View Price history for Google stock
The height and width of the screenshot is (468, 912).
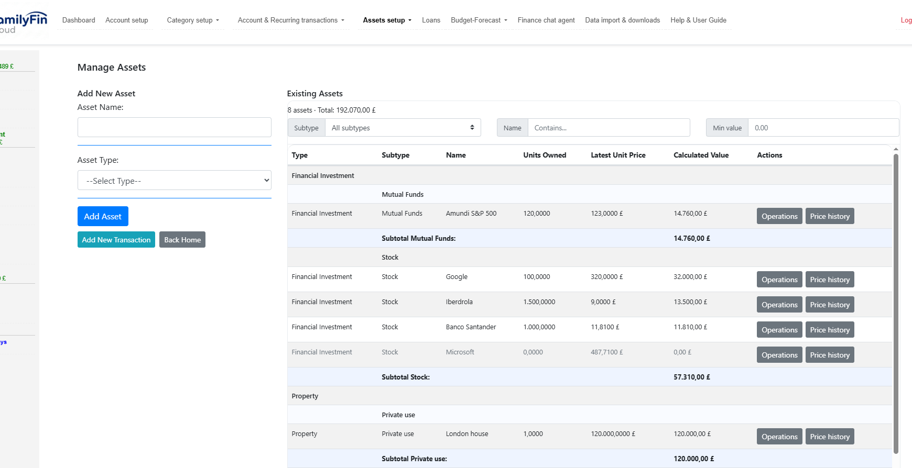tap(830, 280)
